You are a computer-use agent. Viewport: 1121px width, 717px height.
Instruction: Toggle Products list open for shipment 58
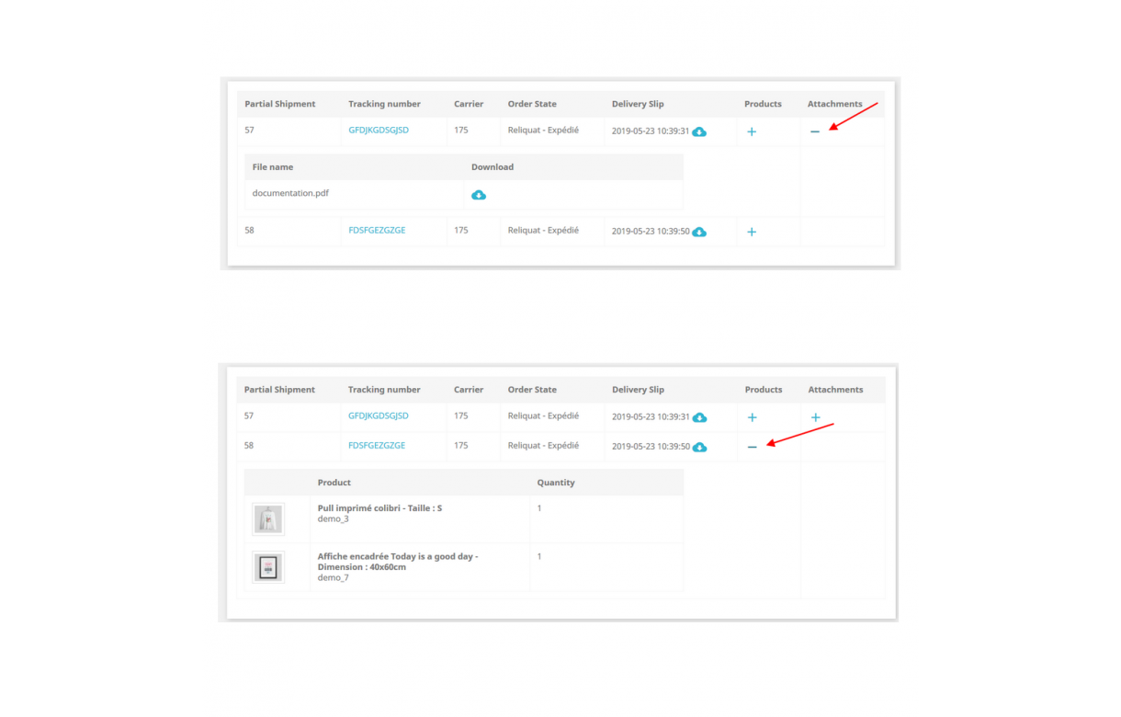752,232
